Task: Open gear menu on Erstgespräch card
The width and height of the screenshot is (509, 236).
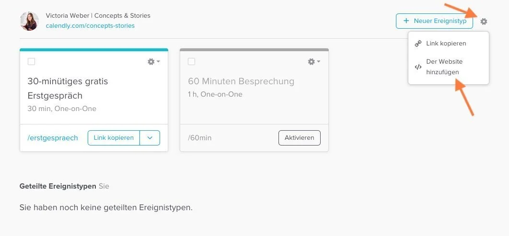Action: (151, 62)
